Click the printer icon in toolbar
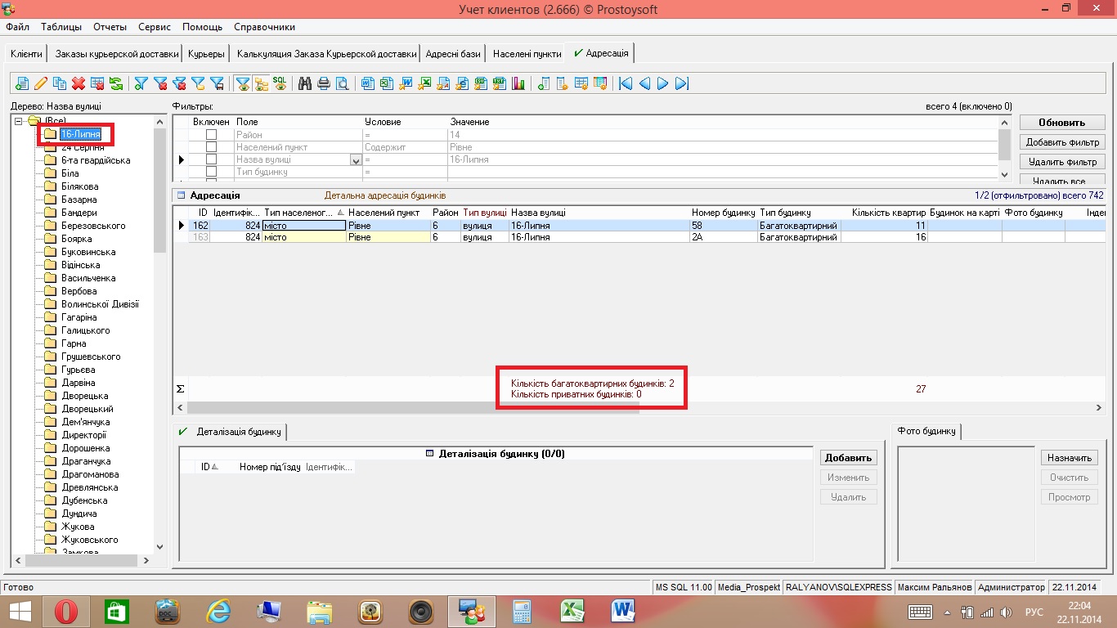The width and height of the screenshot is (1117, 628). pyautogui.click(x=324, y=83)
